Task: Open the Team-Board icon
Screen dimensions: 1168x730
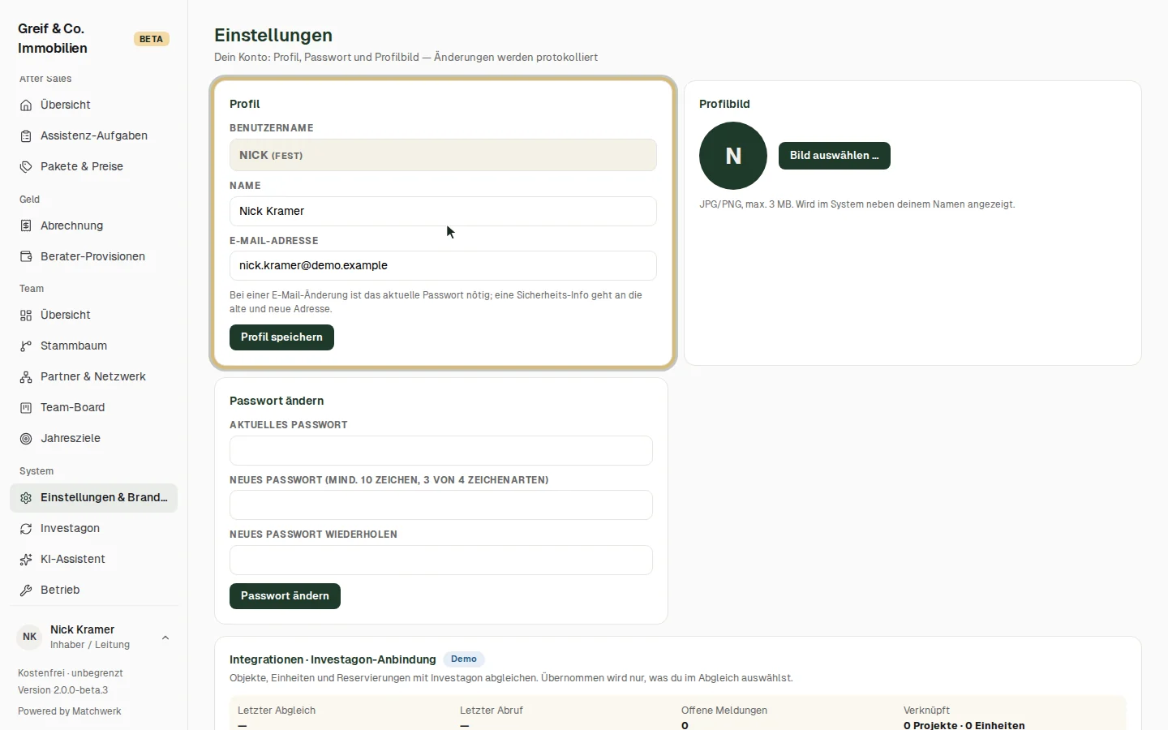Action: pos(26,408)
